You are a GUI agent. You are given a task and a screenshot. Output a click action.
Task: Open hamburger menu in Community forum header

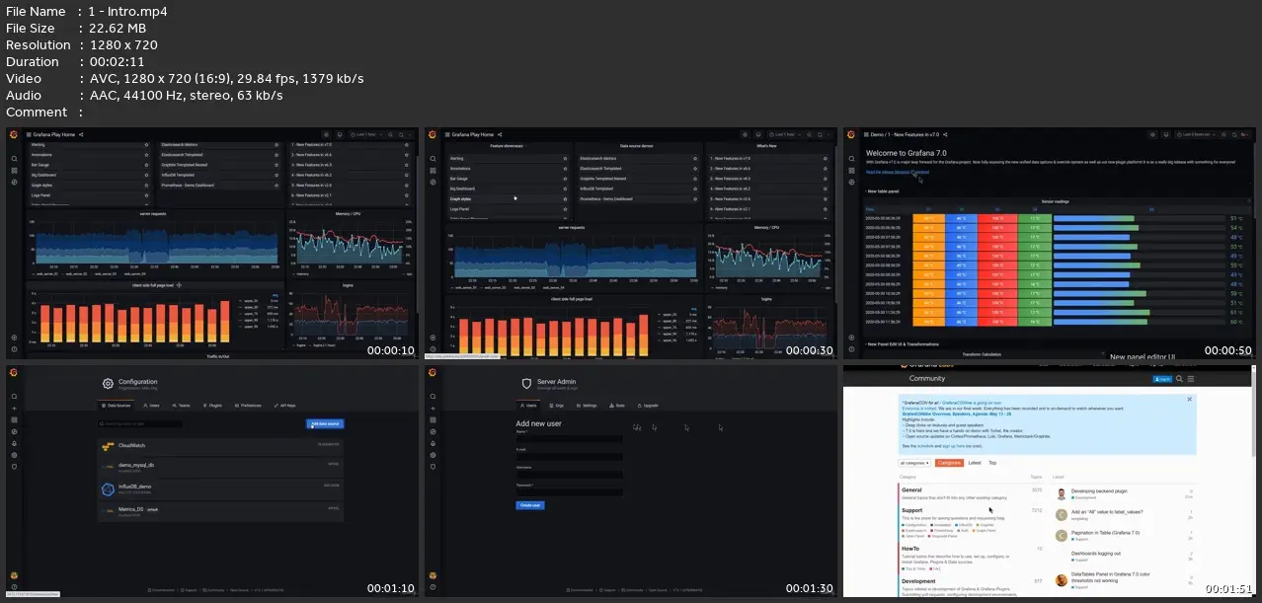[1192, 378]
